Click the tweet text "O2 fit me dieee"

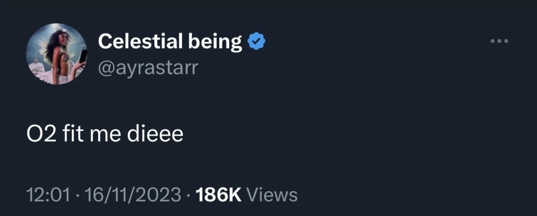[x=105, y=134]
